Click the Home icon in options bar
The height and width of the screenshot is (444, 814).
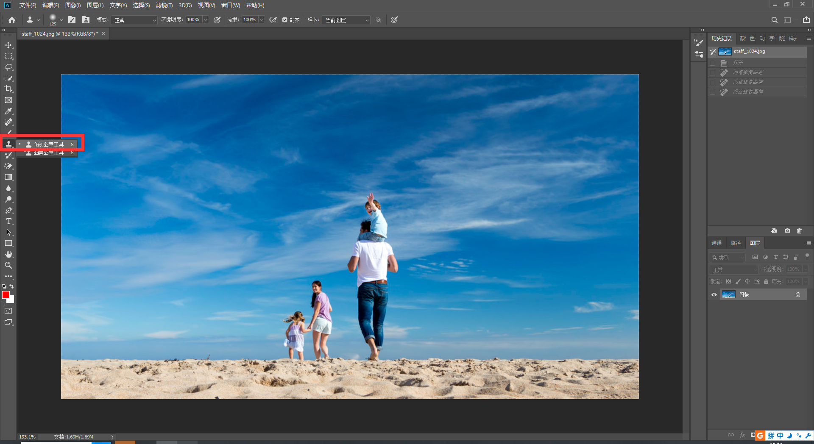click(x=12, y=20)
